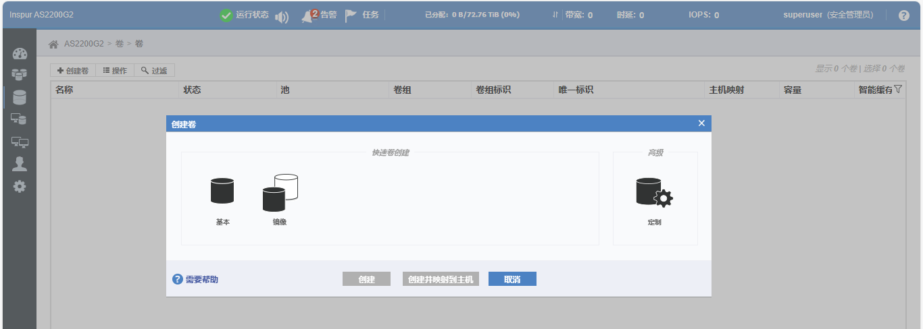Click 创建并映射到主机 button
Screen dimensions: 923x329
pos(441,279)
